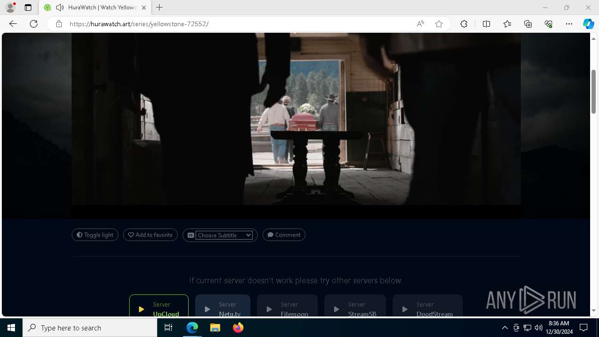Refresh the current page
The width and height of the screenshot is (599, 337).
(x=34, y=24)
